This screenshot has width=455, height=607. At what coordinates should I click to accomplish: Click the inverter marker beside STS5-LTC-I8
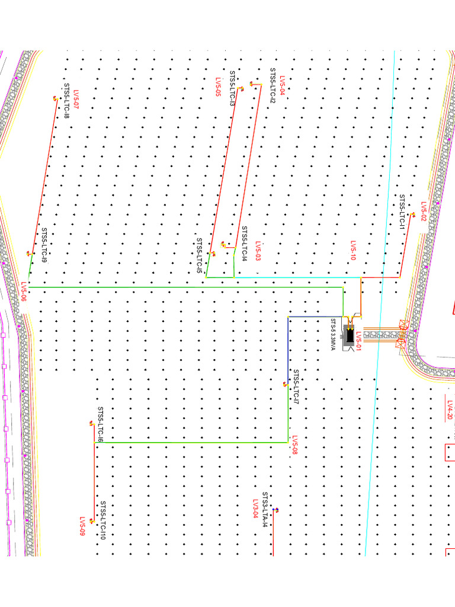coord(56,99)
